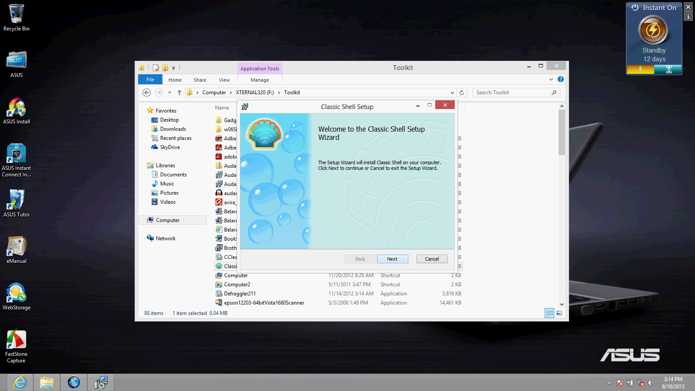Switch to large icons view in status bar
This screenshot has height=391, width=695.
(x=559, y=313)
